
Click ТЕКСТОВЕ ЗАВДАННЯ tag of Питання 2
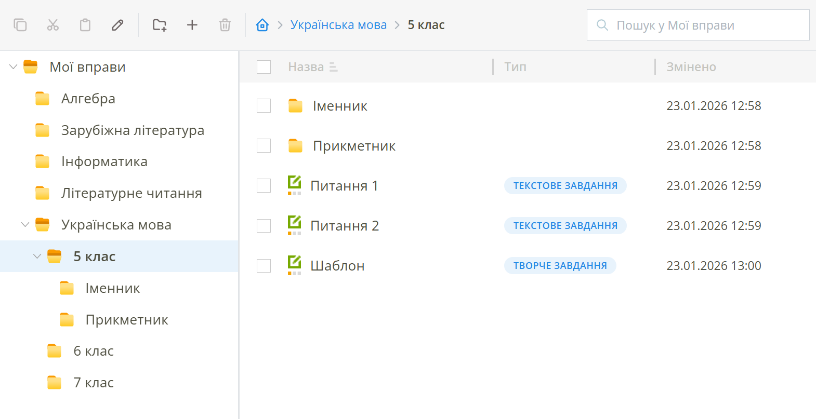click(x=565, y=226)
